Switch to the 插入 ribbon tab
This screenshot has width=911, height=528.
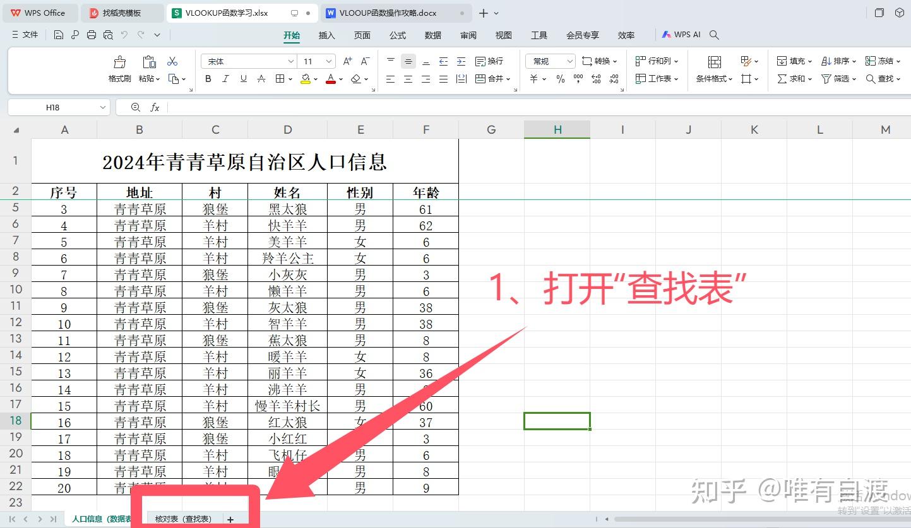click(326, 35)
